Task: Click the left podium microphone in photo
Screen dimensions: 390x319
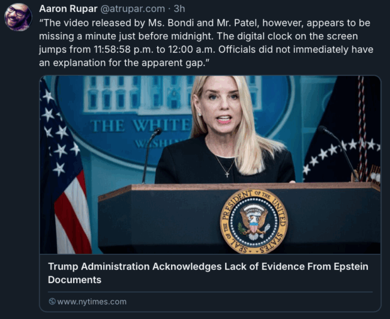Action: [x=151, y=155]
